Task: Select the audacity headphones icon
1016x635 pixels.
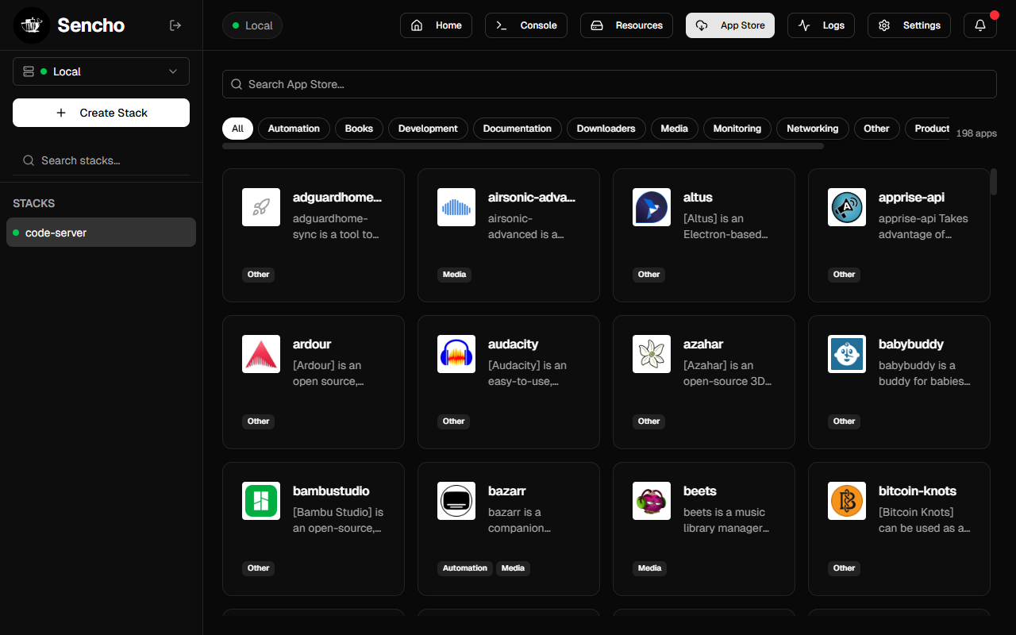Action: [x=456, y=354]
